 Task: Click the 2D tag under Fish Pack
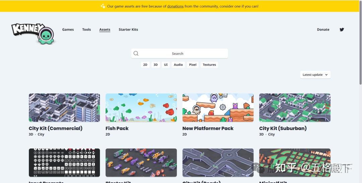point(108,134)
